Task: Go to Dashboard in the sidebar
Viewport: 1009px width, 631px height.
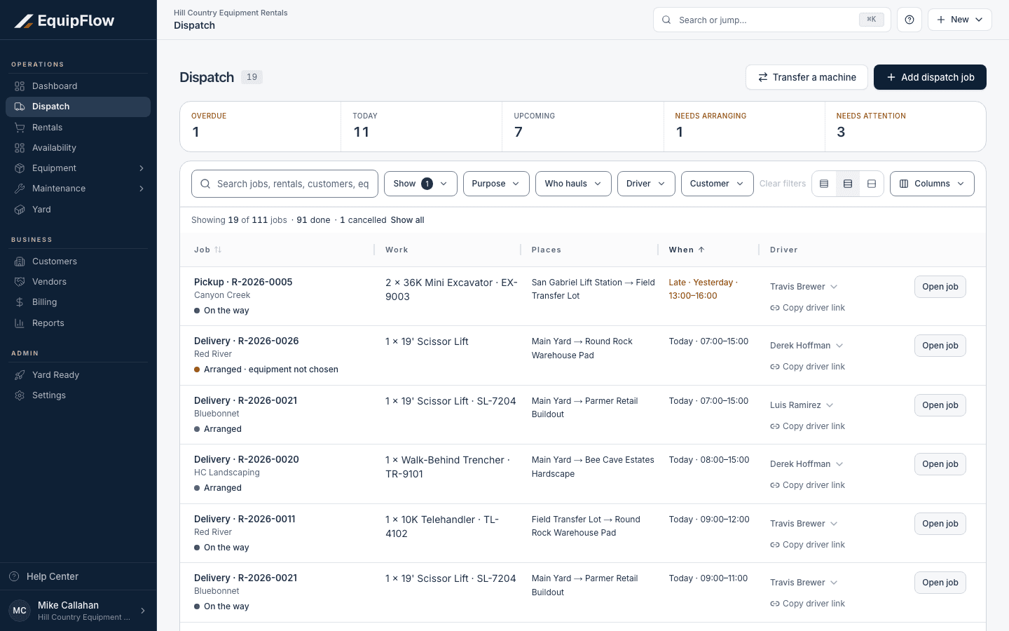Action: [x=78, y=86]
